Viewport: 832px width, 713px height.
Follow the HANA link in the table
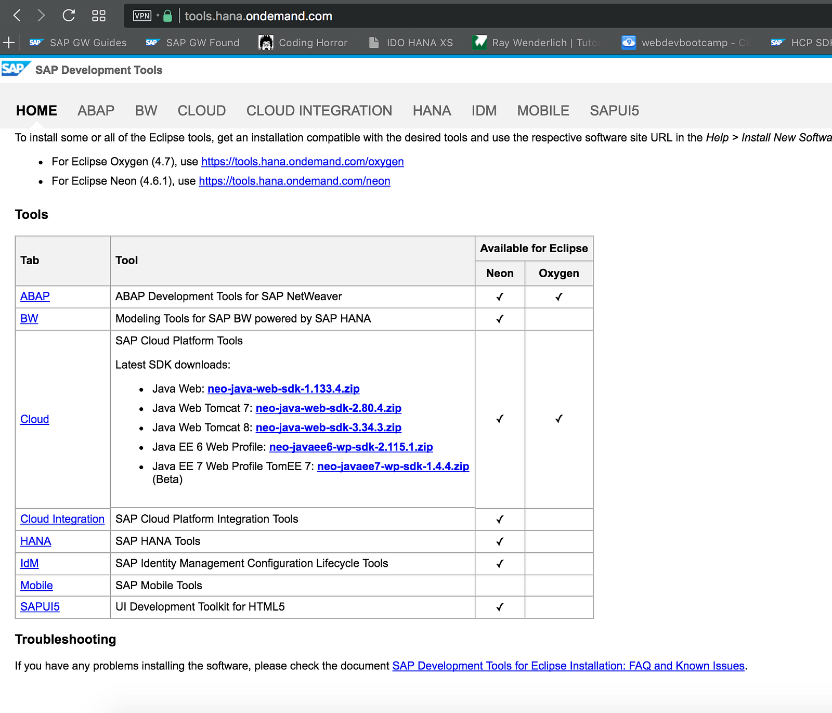tap(36, 541)
